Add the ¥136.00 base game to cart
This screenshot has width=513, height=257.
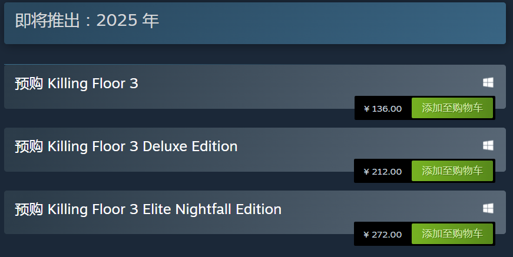(452, 108)
